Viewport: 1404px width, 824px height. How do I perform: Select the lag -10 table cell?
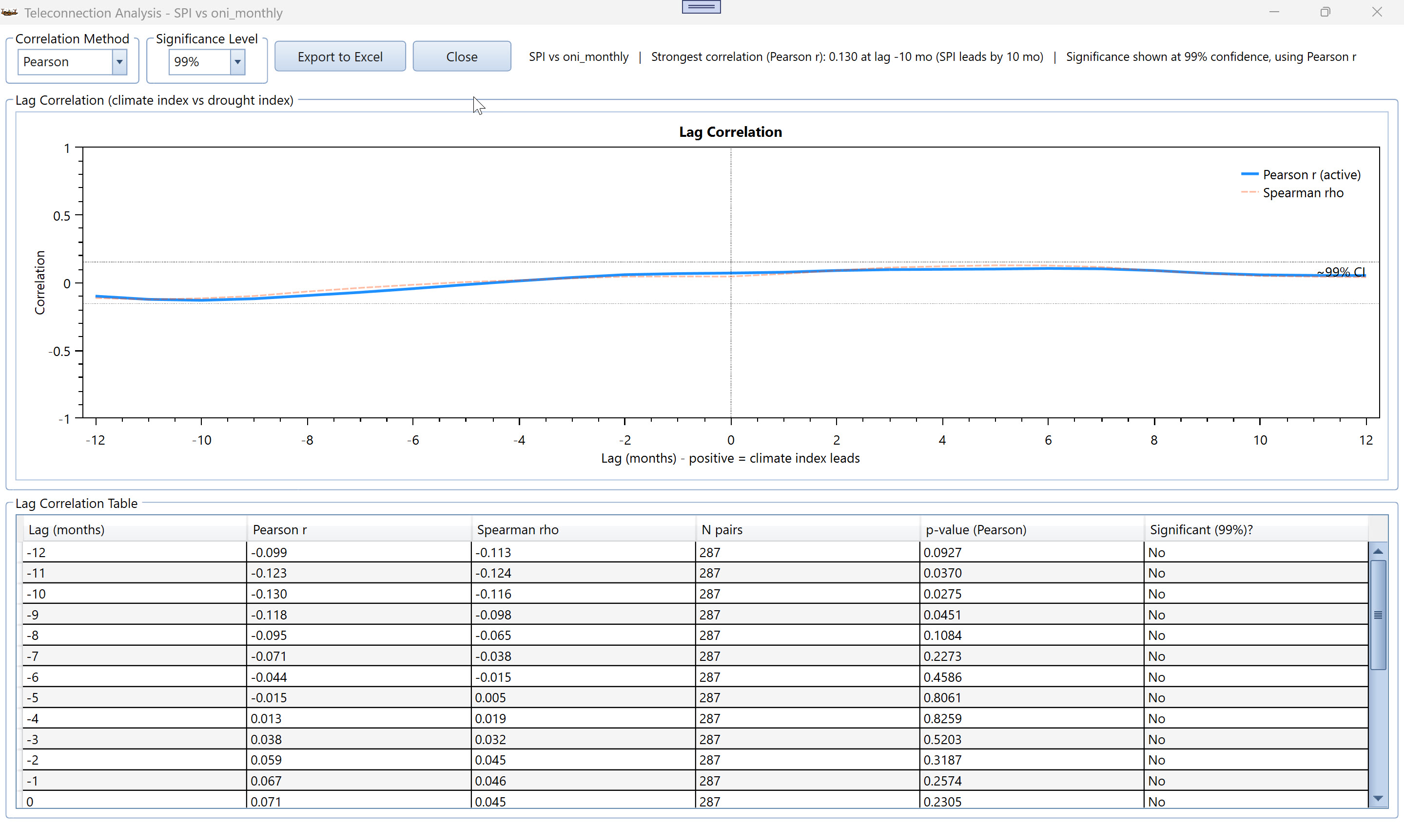click(x=134, y=594)
